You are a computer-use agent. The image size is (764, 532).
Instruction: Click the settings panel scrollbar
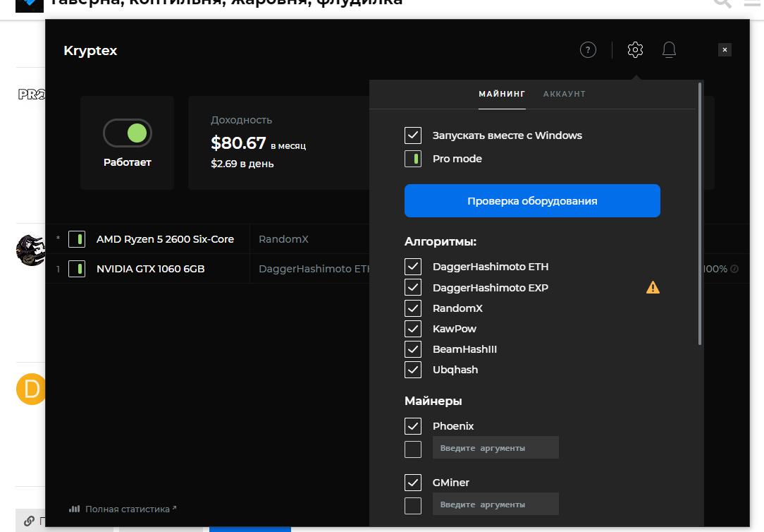tap(700, 214)
